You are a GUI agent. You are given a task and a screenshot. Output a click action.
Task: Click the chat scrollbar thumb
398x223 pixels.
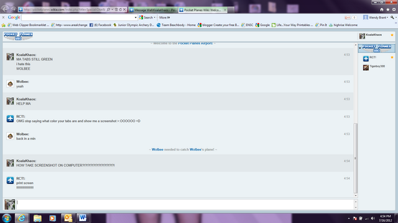356,159
